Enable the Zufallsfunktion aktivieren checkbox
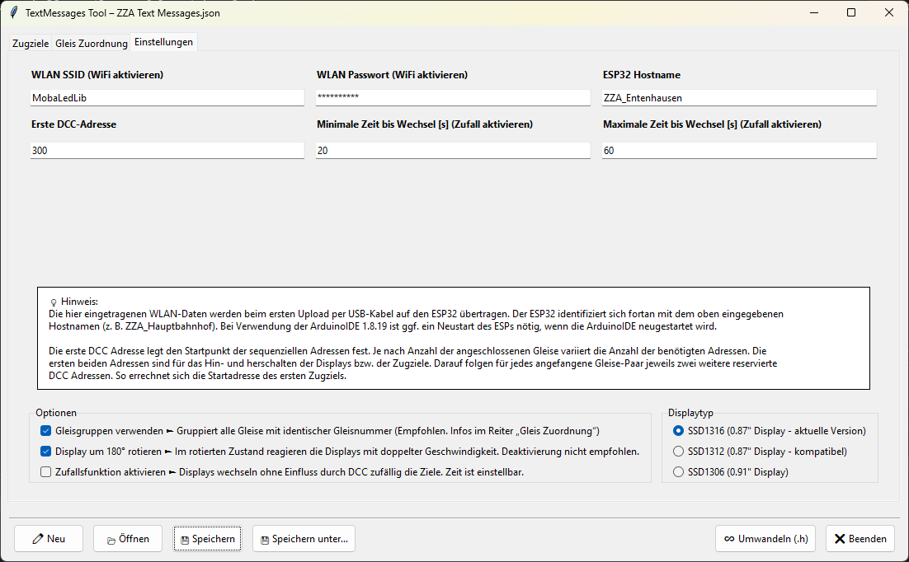The height and width of the screenshot is (562, 909). pyautogui.click(x=45, y=472)
